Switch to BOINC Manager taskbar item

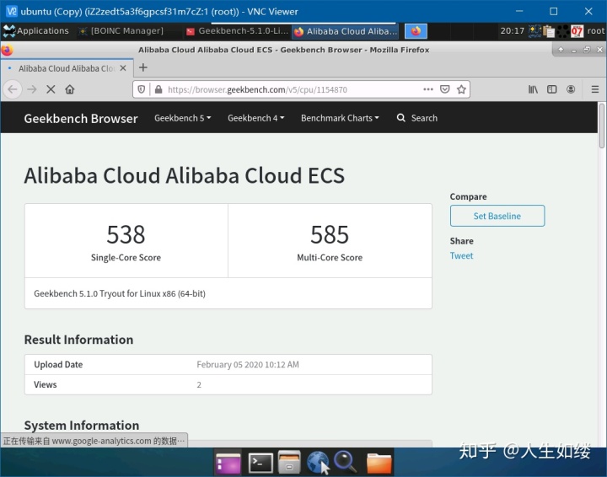[121, 31]
